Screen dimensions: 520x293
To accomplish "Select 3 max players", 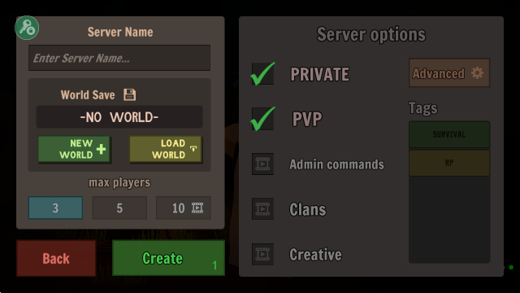I will click(55, 208).
